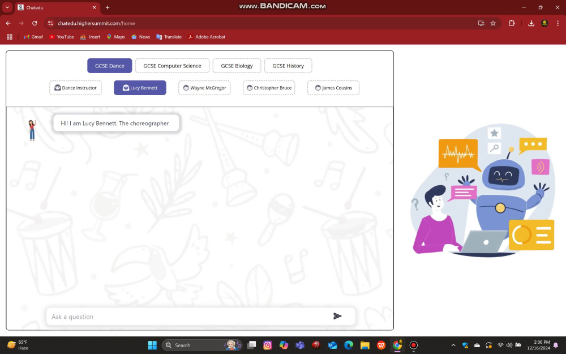566x354 pixels.
Task: Open the Gmail bookmark
Action: 33,37
